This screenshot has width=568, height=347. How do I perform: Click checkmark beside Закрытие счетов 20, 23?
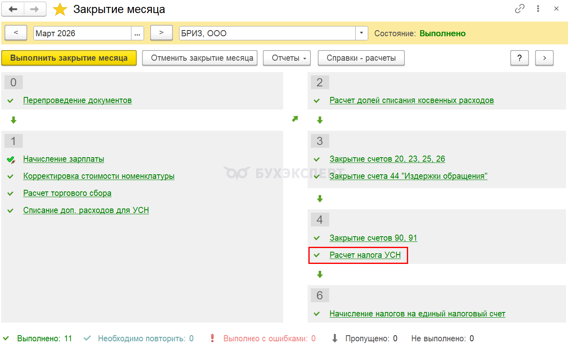point(317,159)
